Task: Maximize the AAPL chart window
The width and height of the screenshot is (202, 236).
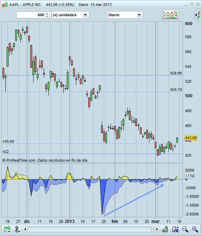Action: point(192,5)
